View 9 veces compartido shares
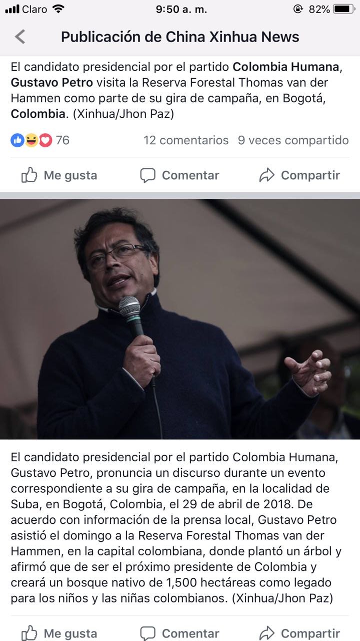The image size is (360, 641). [293, 140]
